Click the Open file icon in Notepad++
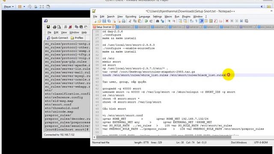 [x=99, y=21]
